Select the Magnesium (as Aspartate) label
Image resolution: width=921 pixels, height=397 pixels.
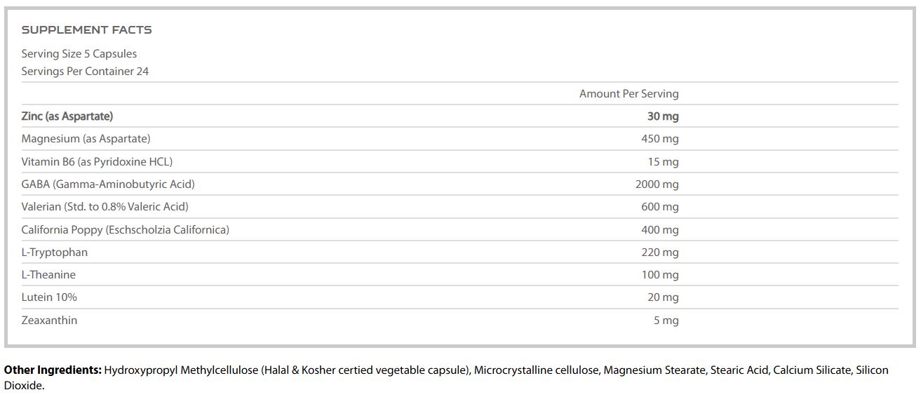86,139
